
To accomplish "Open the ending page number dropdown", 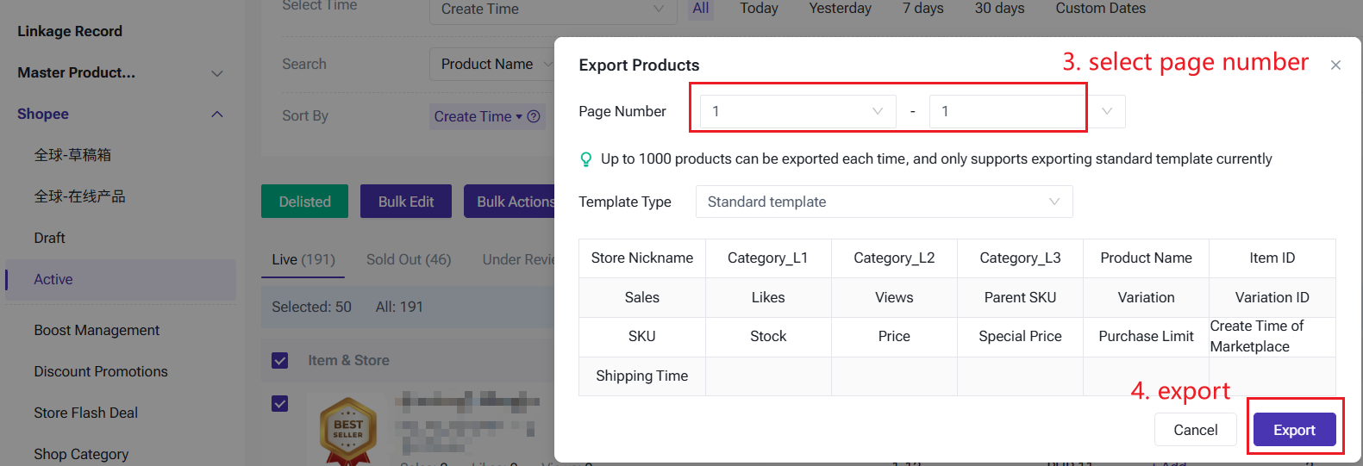I will tap(1026, 111).
